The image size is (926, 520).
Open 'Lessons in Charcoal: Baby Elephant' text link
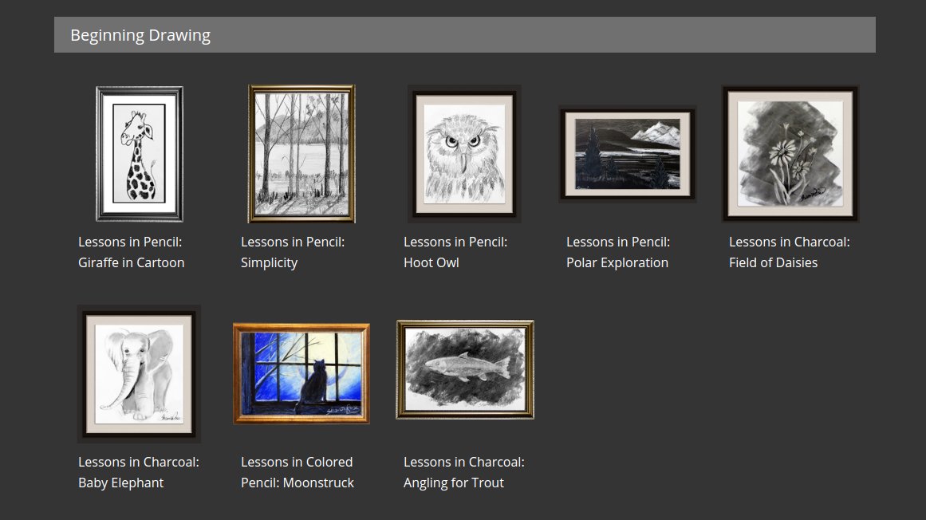[138, 472]
